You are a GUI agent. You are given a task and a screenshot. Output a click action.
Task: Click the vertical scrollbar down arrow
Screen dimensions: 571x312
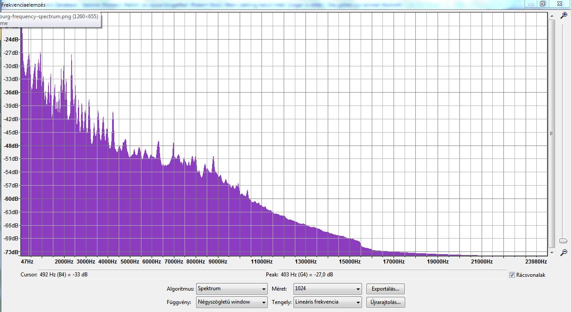point(552,252)
